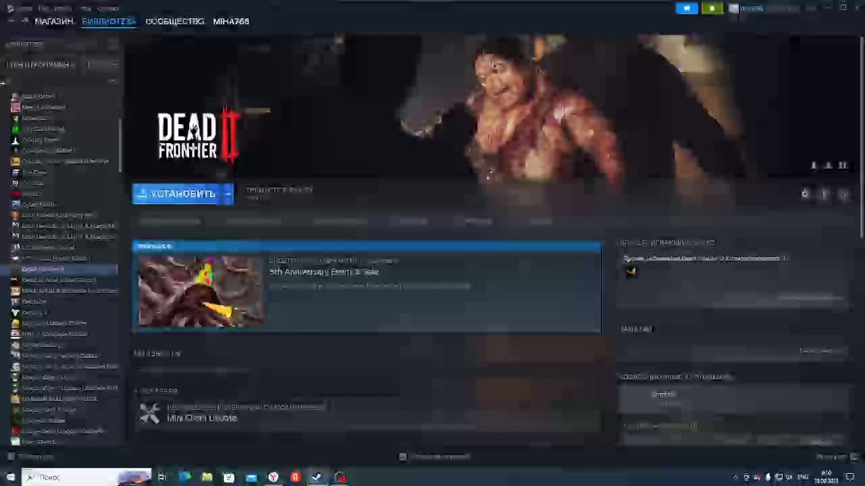
Task: Open the МАГАЗИН store section
Action: [54, 22]
